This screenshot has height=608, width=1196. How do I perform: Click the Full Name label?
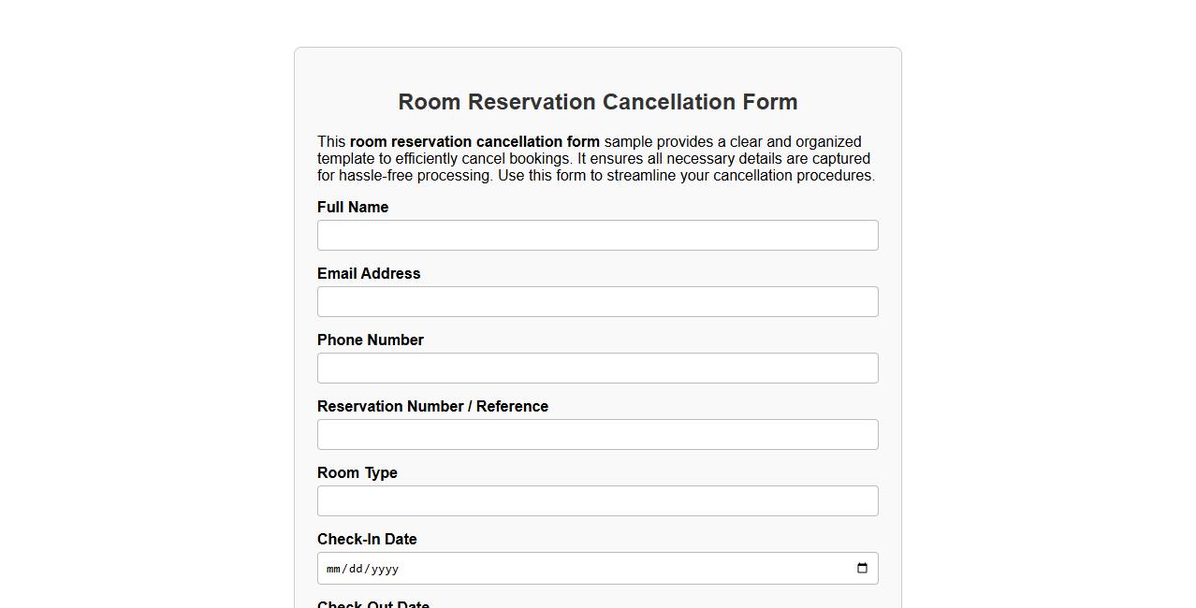[353, 207]
